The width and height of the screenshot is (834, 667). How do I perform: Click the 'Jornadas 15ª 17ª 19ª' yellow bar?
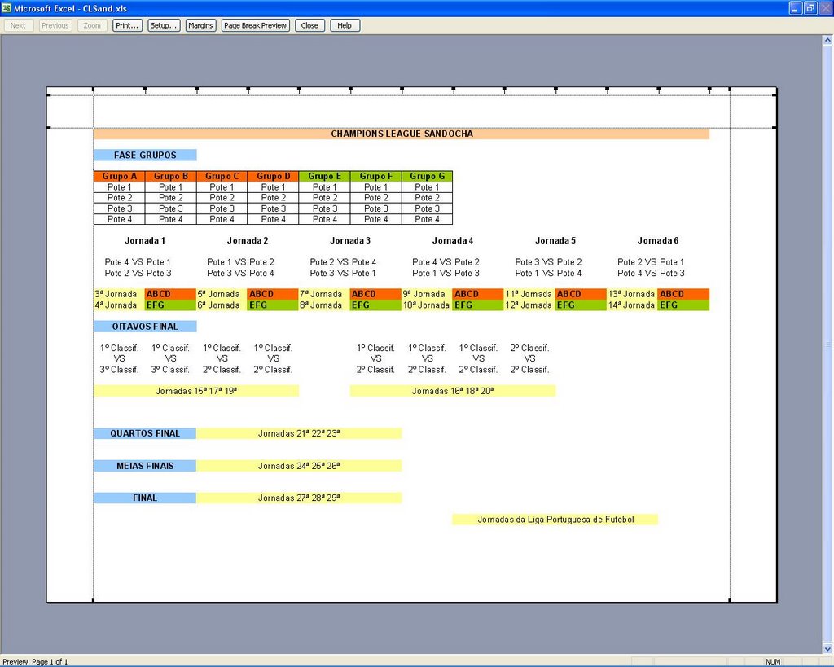[x=196, y=391]
